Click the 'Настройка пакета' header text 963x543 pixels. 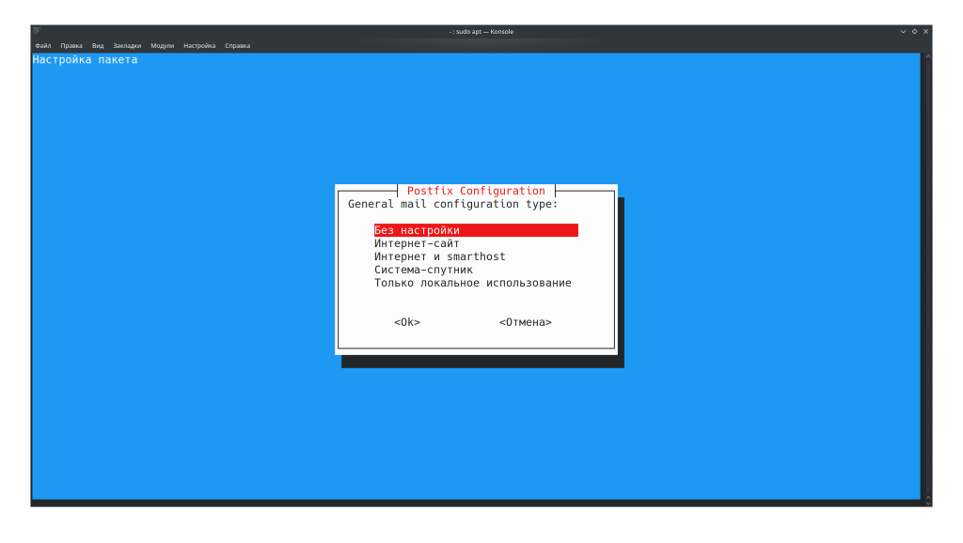85,59
